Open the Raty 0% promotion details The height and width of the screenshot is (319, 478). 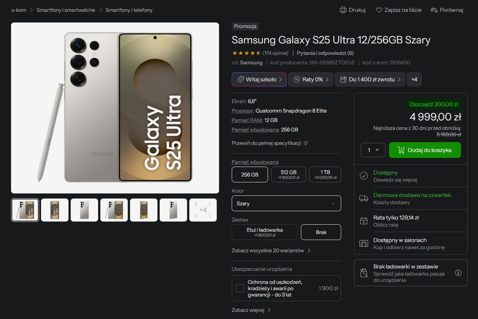[311, 79]
